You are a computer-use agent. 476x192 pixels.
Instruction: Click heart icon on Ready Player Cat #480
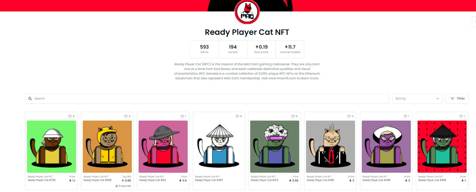(x=405, y=116)
